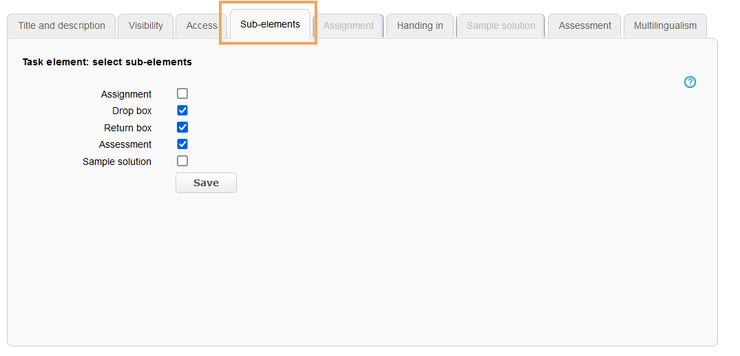Untick the Assessment sub-element checkbox

(182, 144)
